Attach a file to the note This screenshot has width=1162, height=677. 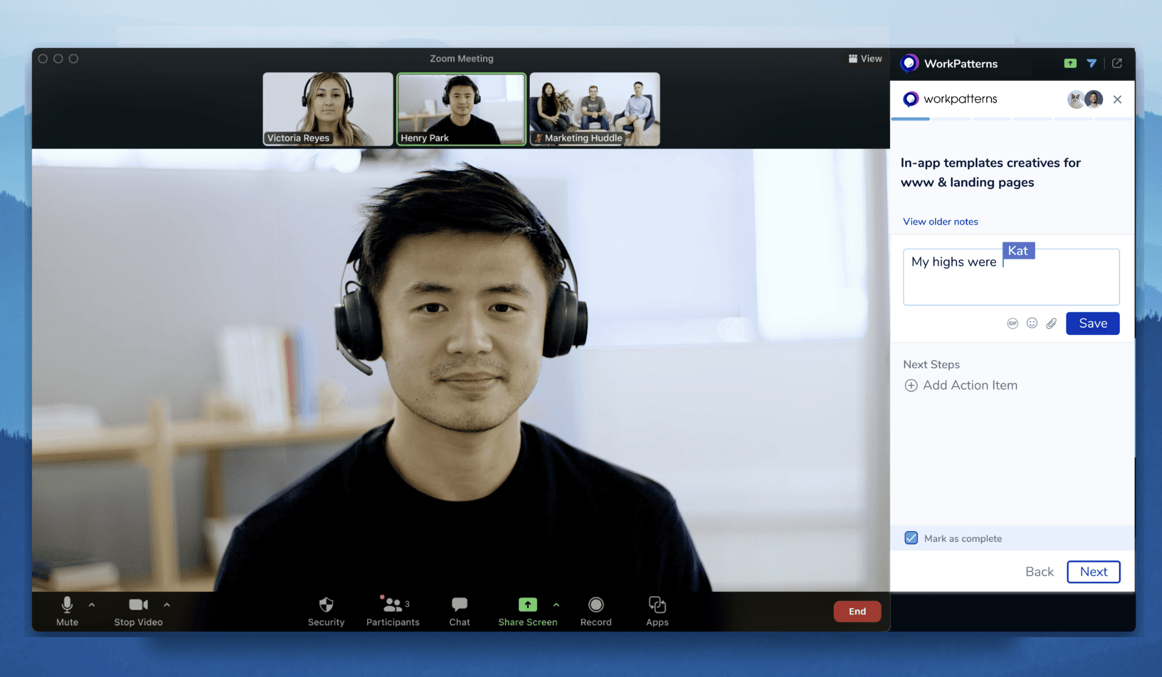tap(1051, 323)
